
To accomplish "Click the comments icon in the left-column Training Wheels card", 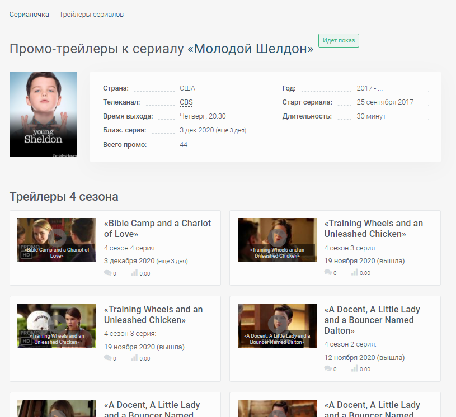I will click(107, 358).
